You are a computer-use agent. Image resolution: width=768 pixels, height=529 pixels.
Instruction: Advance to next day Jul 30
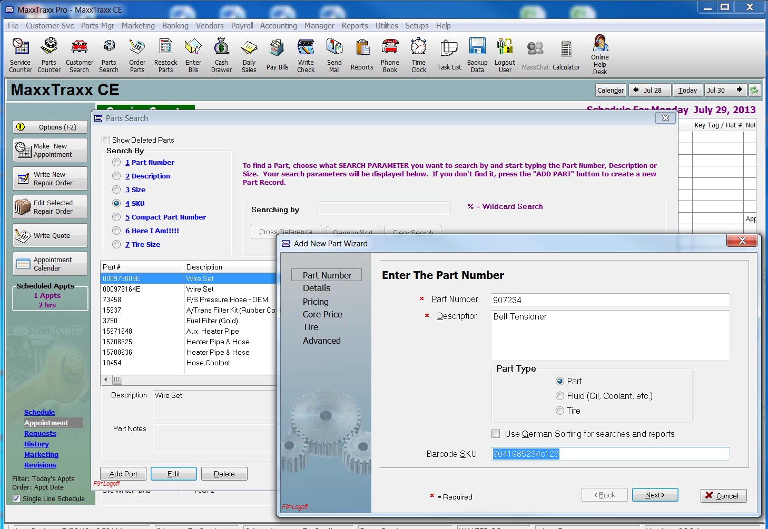(725, 90)
